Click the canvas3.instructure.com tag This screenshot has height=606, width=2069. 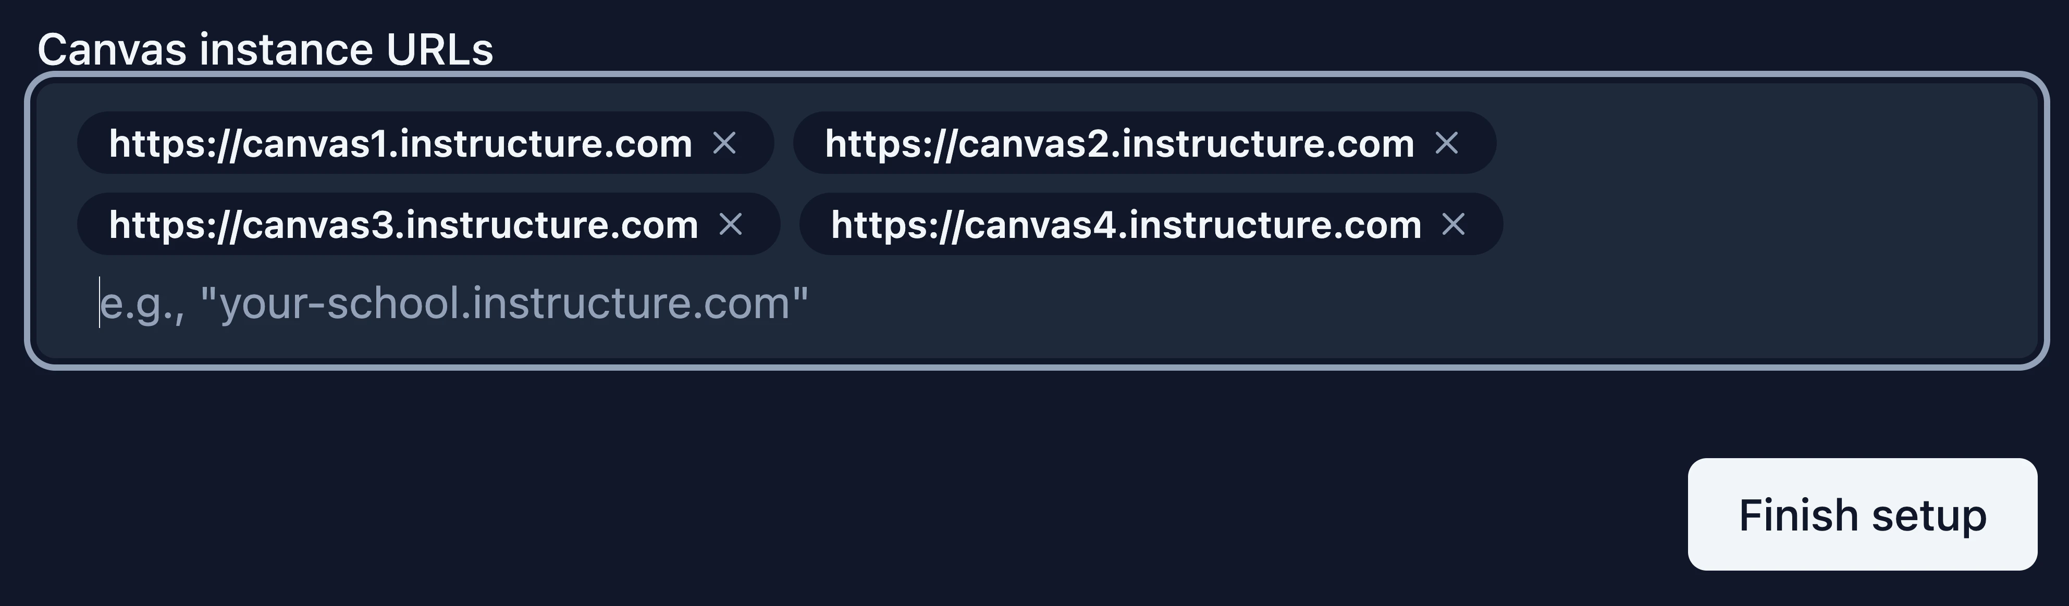coord(405,225)
